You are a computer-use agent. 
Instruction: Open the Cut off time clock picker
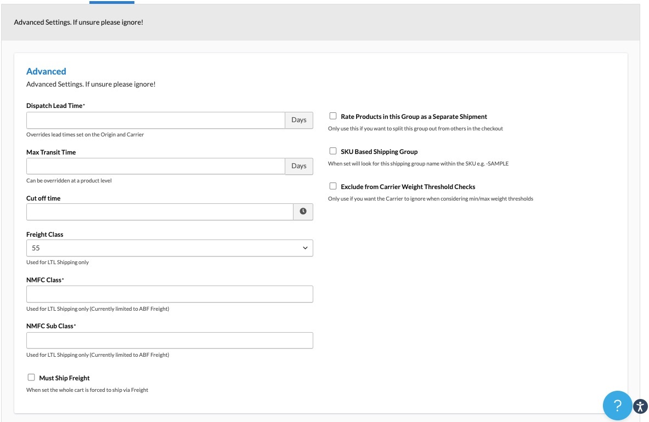[303, 212]
